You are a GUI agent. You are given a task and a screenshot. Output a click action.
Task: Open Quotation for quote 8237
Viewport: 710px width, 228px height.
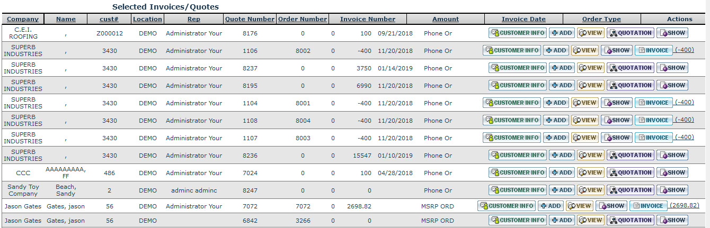630,68
